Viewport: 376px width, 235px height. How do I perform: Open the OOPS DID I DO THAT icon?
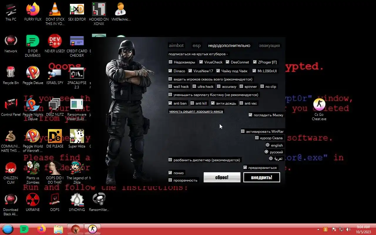[x=55, y=173]
